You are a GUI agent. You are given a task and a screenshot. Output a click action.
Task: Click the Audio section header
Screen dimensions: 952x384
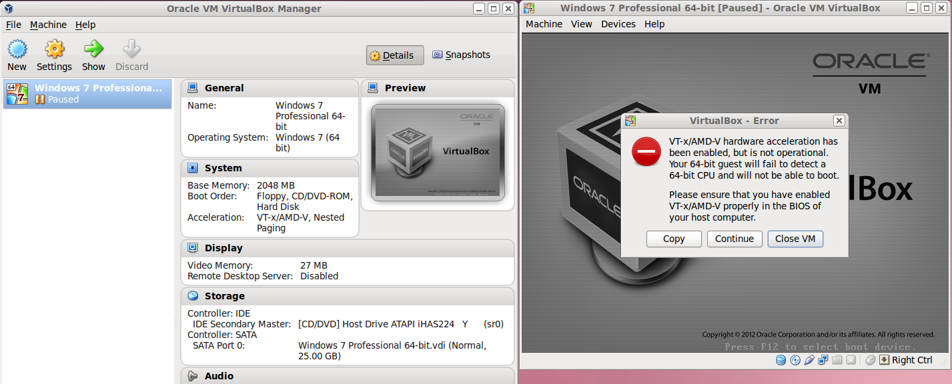348,376
